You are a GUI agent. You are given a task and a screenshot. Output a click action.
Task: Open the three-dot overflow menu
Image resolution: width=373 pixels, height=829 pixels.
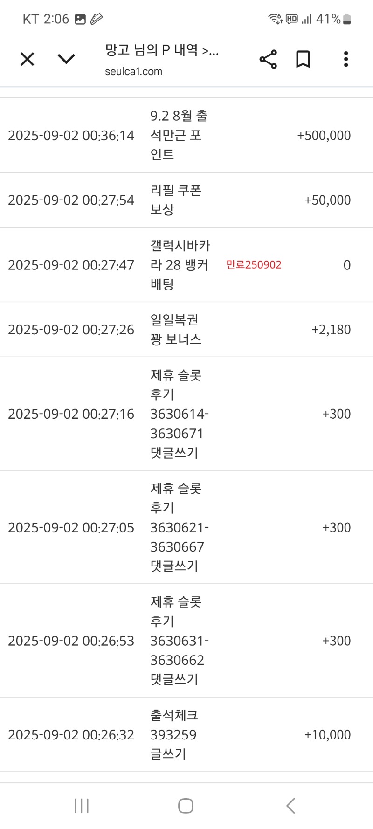(x=346, y=59)
